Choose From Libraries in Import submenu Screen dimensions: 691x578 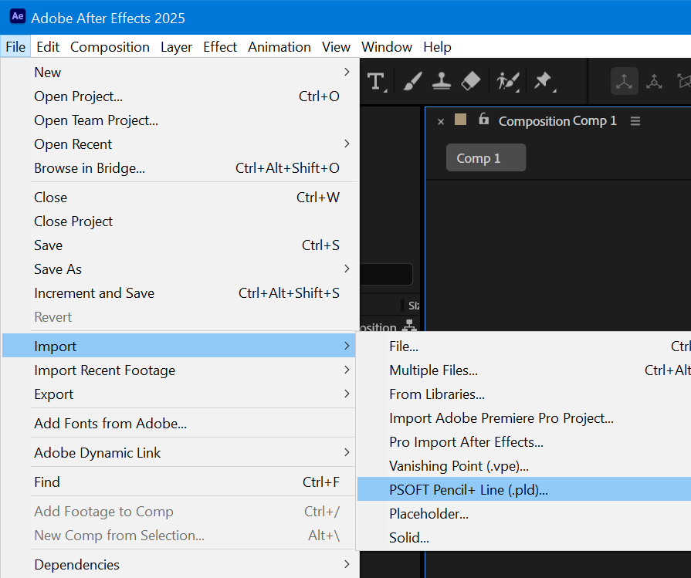[x=524, y=394]
